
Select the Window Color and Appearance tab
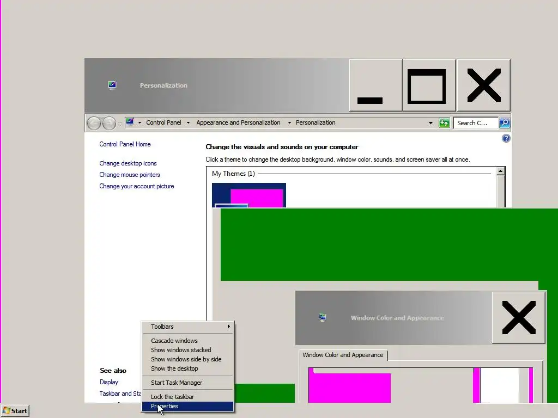point(343,355)
